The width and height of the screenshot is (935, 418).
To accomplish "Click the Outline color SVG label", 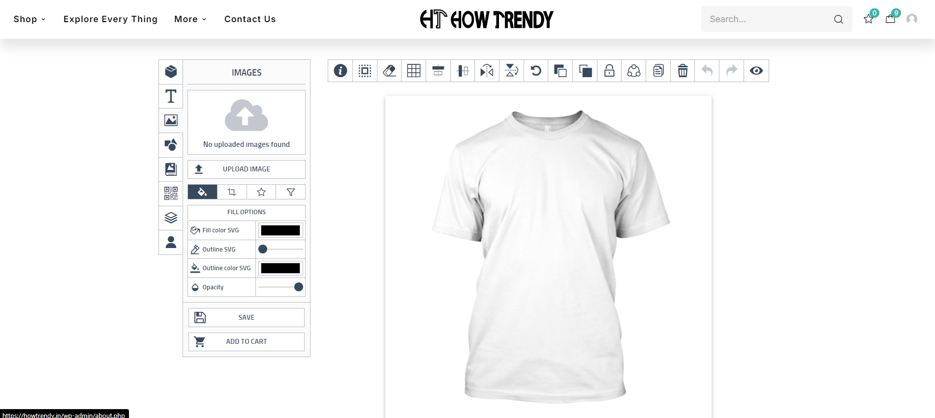I will tap(226, 268).
